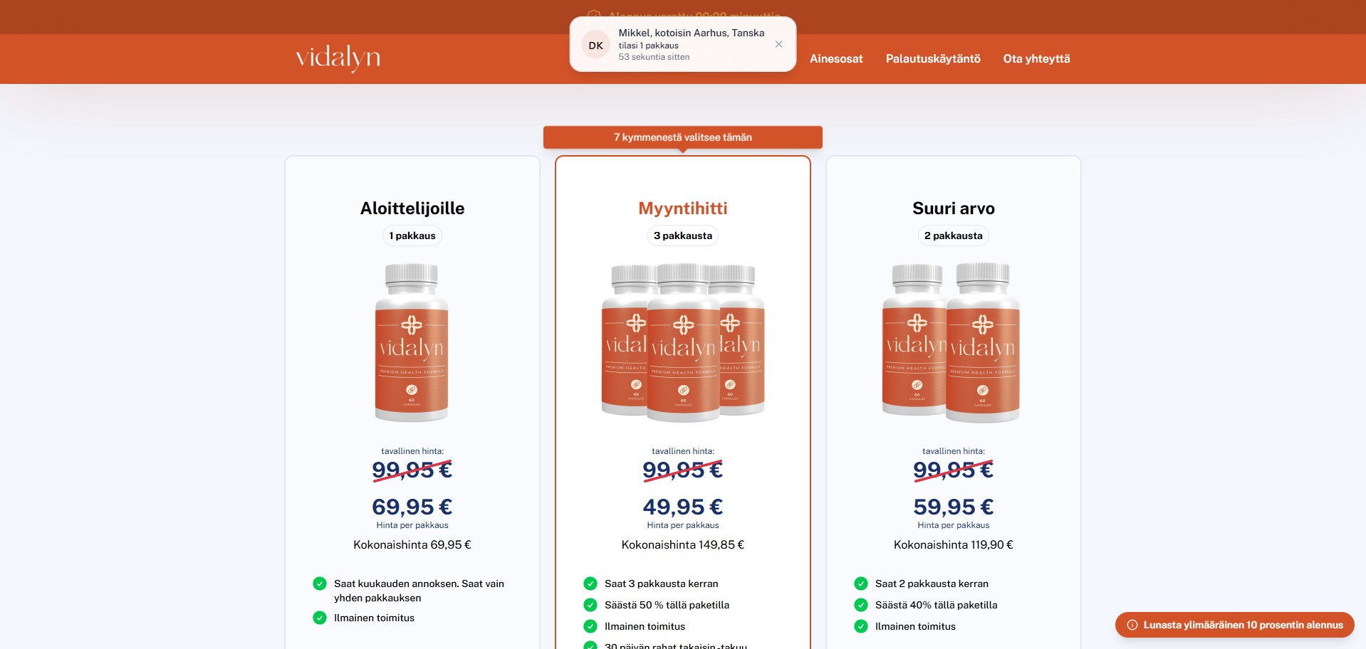
Task: Go to Palautuskäytäntö page
Action: point(932,59)
